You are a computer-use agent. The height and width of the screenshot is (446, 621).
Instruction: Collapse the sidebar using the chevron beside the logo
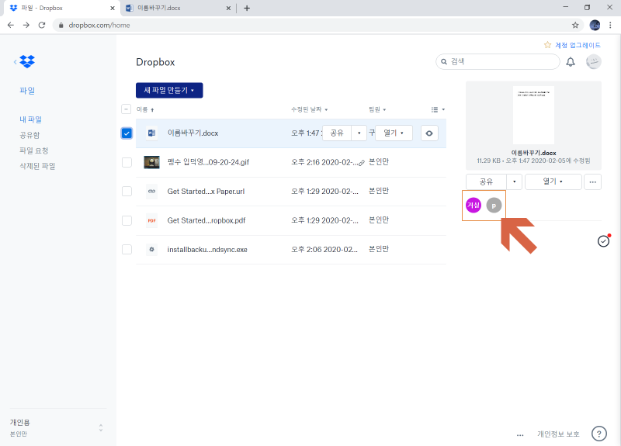pos(15,62)
